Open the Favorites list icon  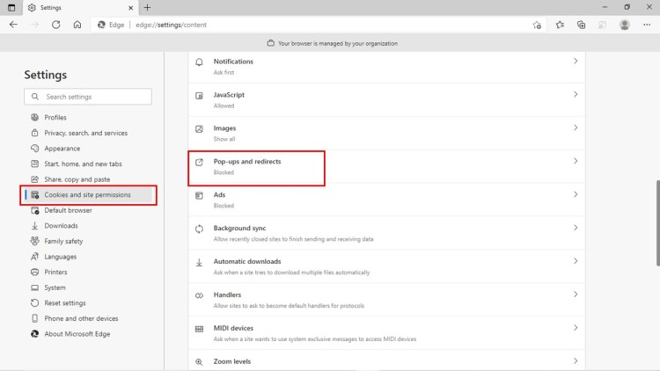click(x=560, y=25)
